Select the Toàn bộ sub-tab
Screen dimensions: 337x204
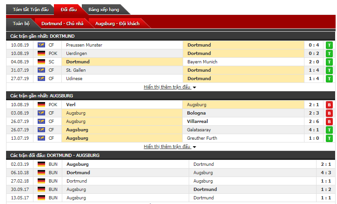21,23
